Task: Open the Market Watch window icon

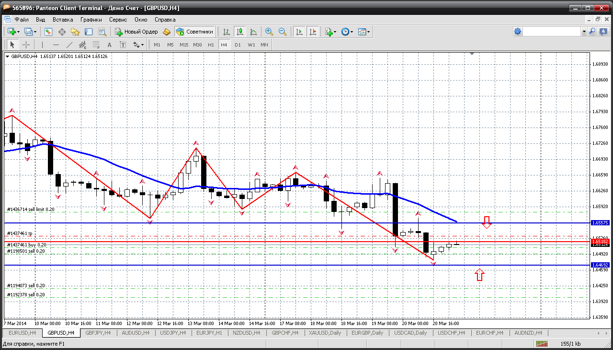Action: click(48, 32)
